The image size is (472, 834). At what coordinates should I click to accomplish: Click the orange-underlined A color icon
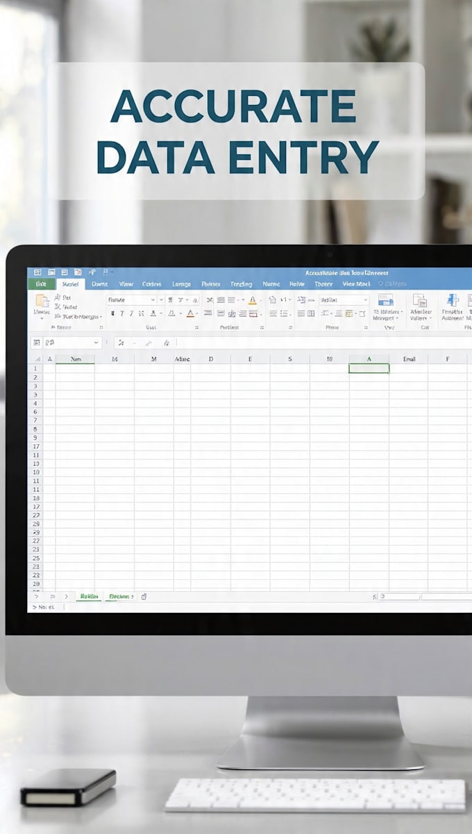[253, 300]
